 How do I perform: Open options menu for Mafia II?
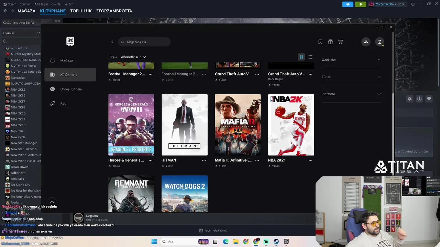click(x=257, y=160)
